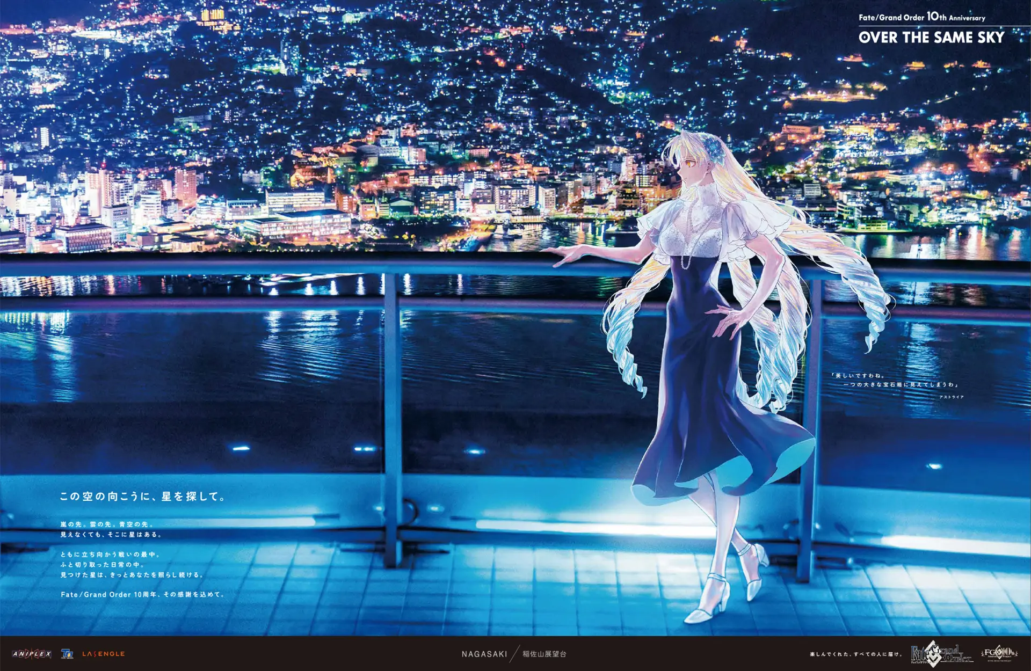Click the line "ともに立ち向かう戦いの最中。"
This screenshot has width=1031, height=671.
tap(110, 555)
